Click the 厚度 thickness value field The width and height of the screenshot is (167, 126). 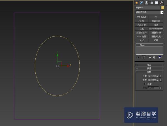coord(153,88)
